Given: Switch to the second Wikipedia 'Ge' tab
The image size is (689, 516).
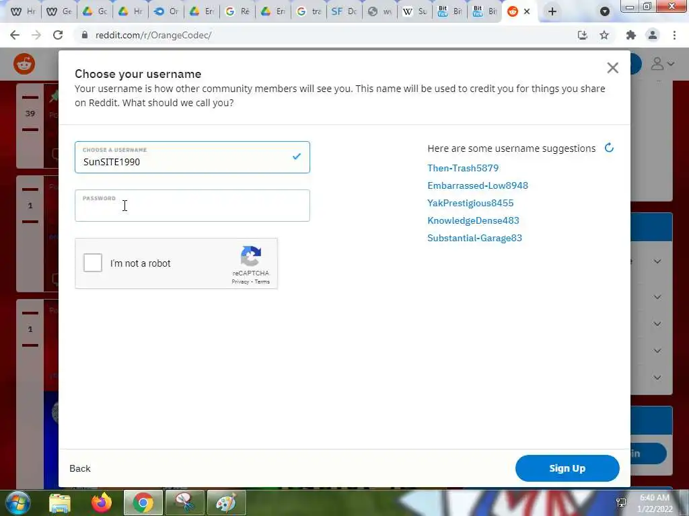Looking at the screenshot, I should pos(59,11).
